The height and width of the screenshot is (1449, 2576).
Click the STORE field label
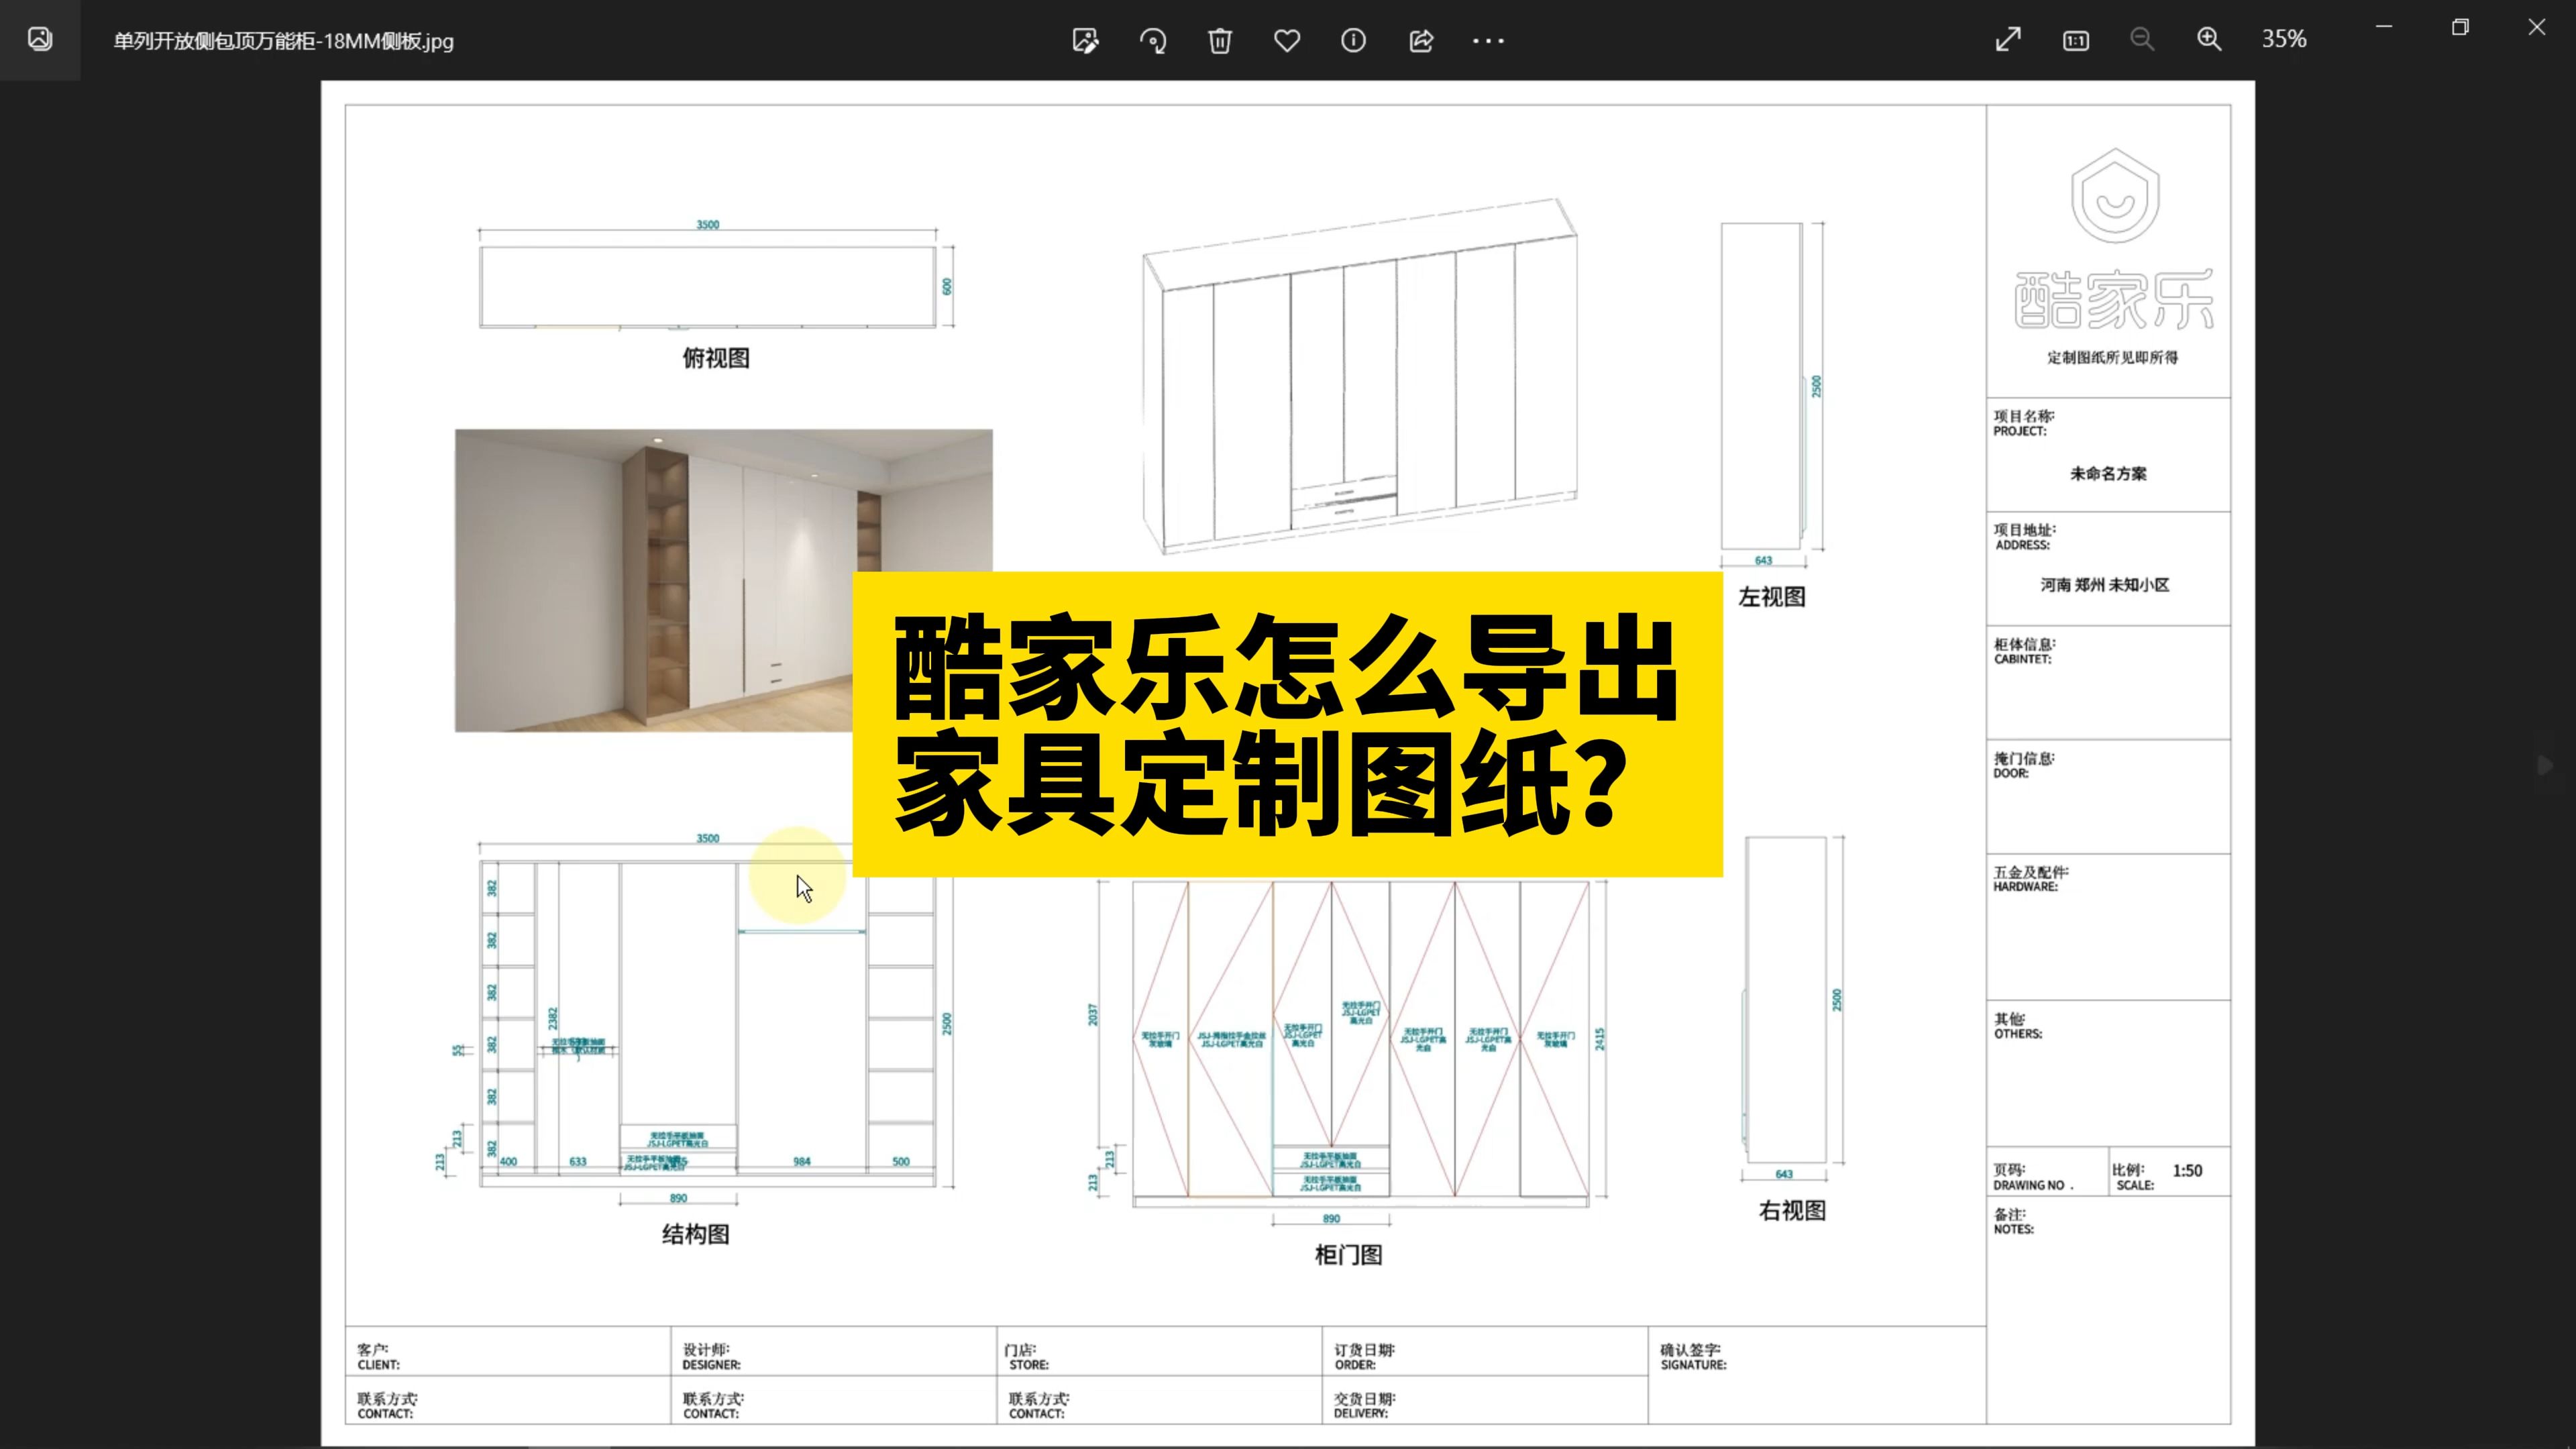click(x=1028, y=1365)
